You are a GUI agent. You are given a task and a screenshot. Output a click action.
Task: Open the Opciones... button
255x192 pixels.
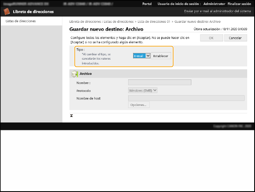pyautogui.click(x=138, y=105)
